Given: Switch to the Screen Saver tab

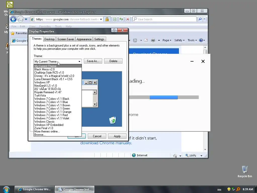Looking at the screenshot, I should pos(66,39).
